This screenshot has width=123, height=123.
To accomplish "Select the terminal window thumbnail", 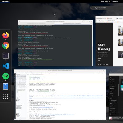I will [x=55, y=43].
